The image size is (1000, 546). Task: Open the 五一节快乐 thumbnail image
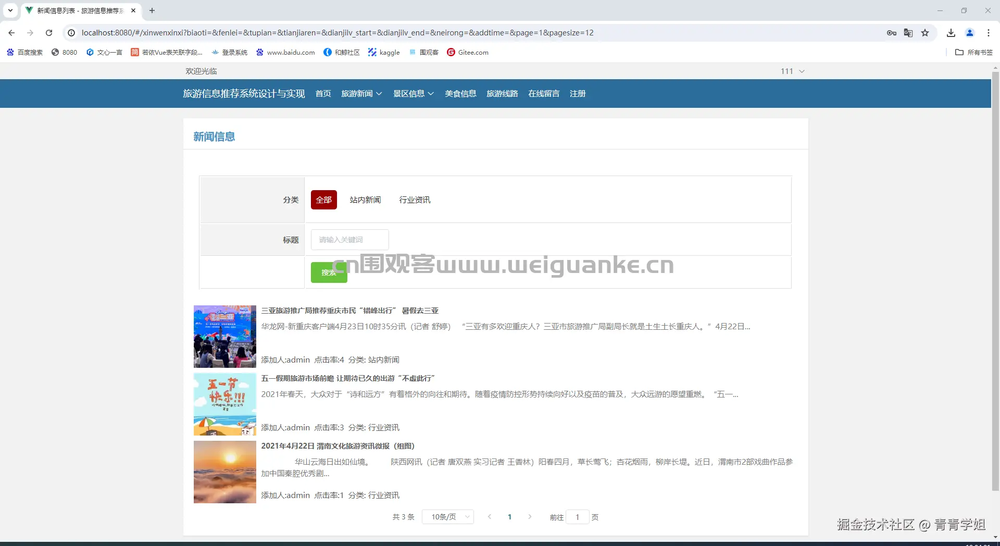225,404
